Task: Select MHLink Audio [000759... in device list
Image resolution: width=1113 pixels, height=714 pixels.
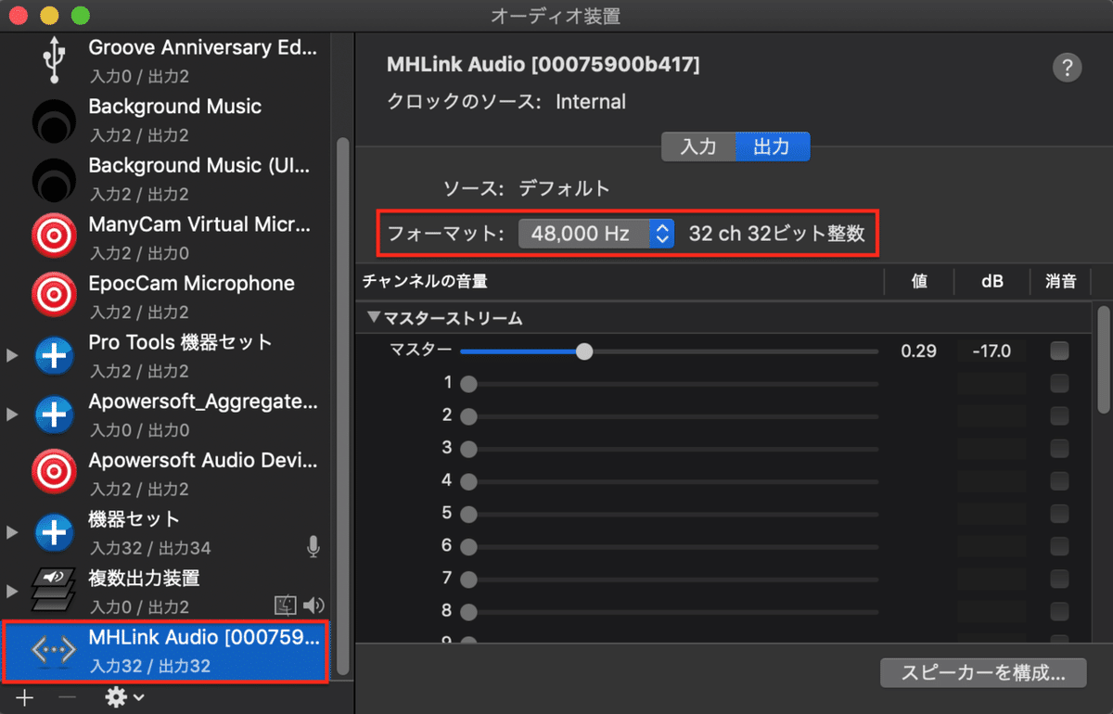Action: coord(164,650)
